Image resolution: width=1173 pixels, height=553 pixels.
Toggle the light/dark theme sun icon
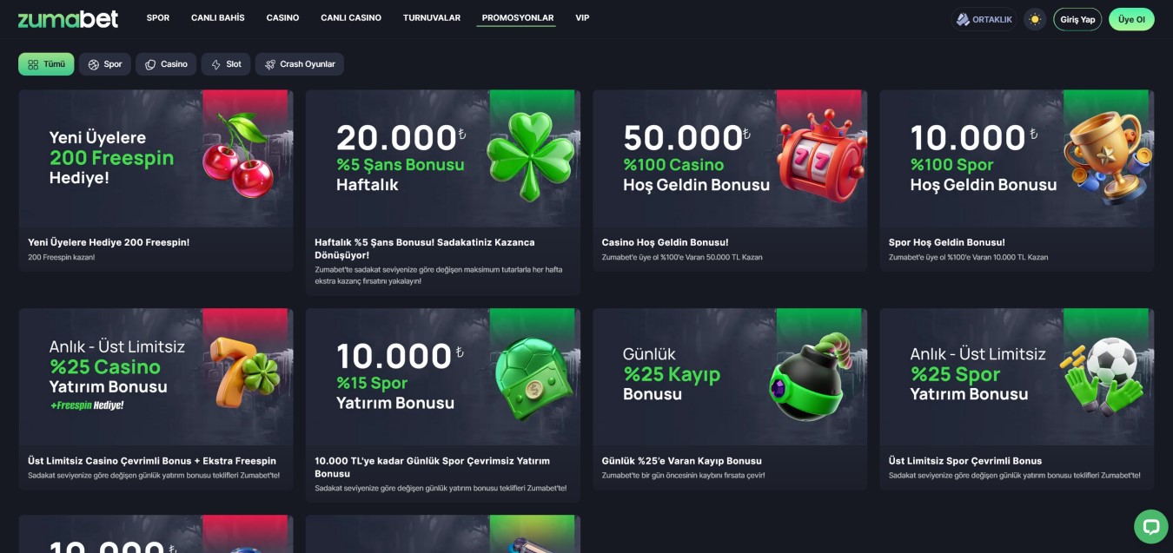pos(1034,19)
